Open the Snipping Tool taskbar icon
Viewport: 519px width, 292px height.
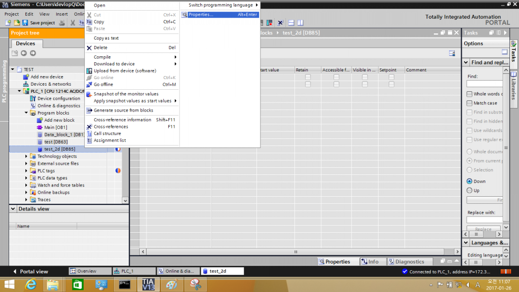195,284
